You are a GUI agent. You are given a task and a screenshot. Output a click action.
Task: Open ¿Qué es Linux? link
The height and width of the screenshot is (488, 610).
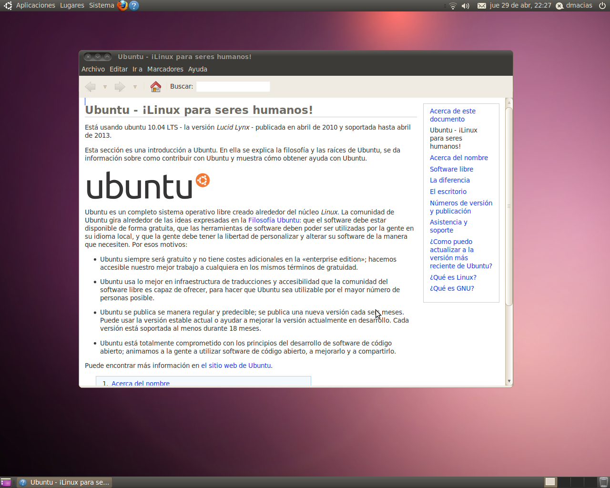tap(453, 277)
